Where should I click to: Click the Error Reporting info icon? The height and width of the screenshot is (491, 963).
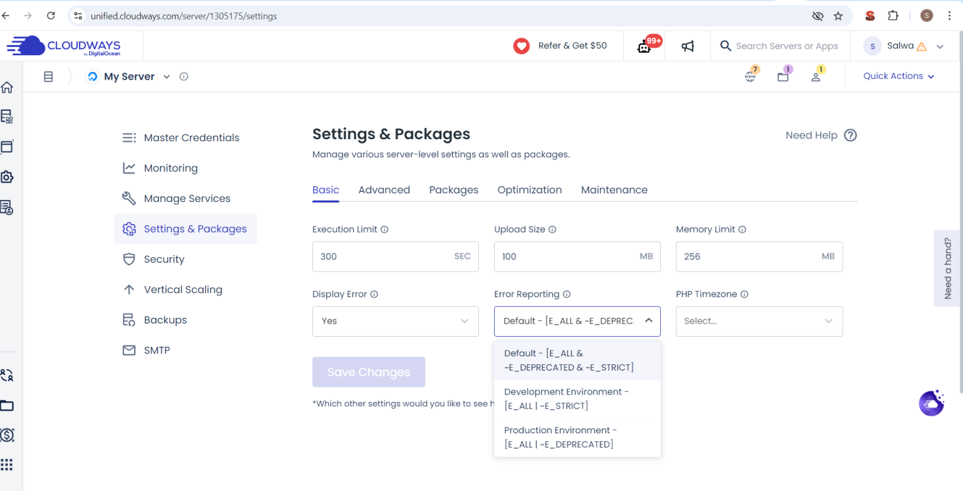[x=567, y=294]
